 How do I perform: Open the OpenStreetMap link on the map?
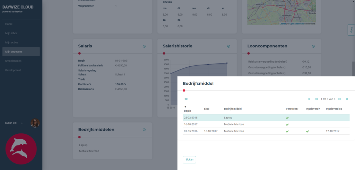click(x=296, y=24)
